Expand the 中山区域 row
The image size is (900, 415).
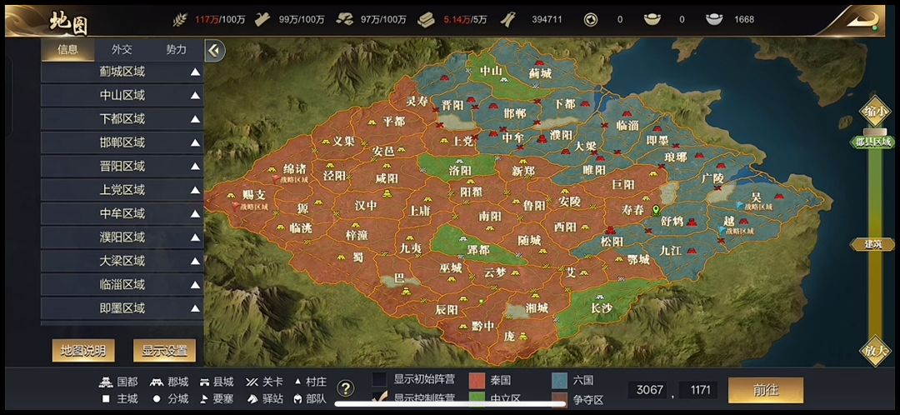(x=122, y=95)
